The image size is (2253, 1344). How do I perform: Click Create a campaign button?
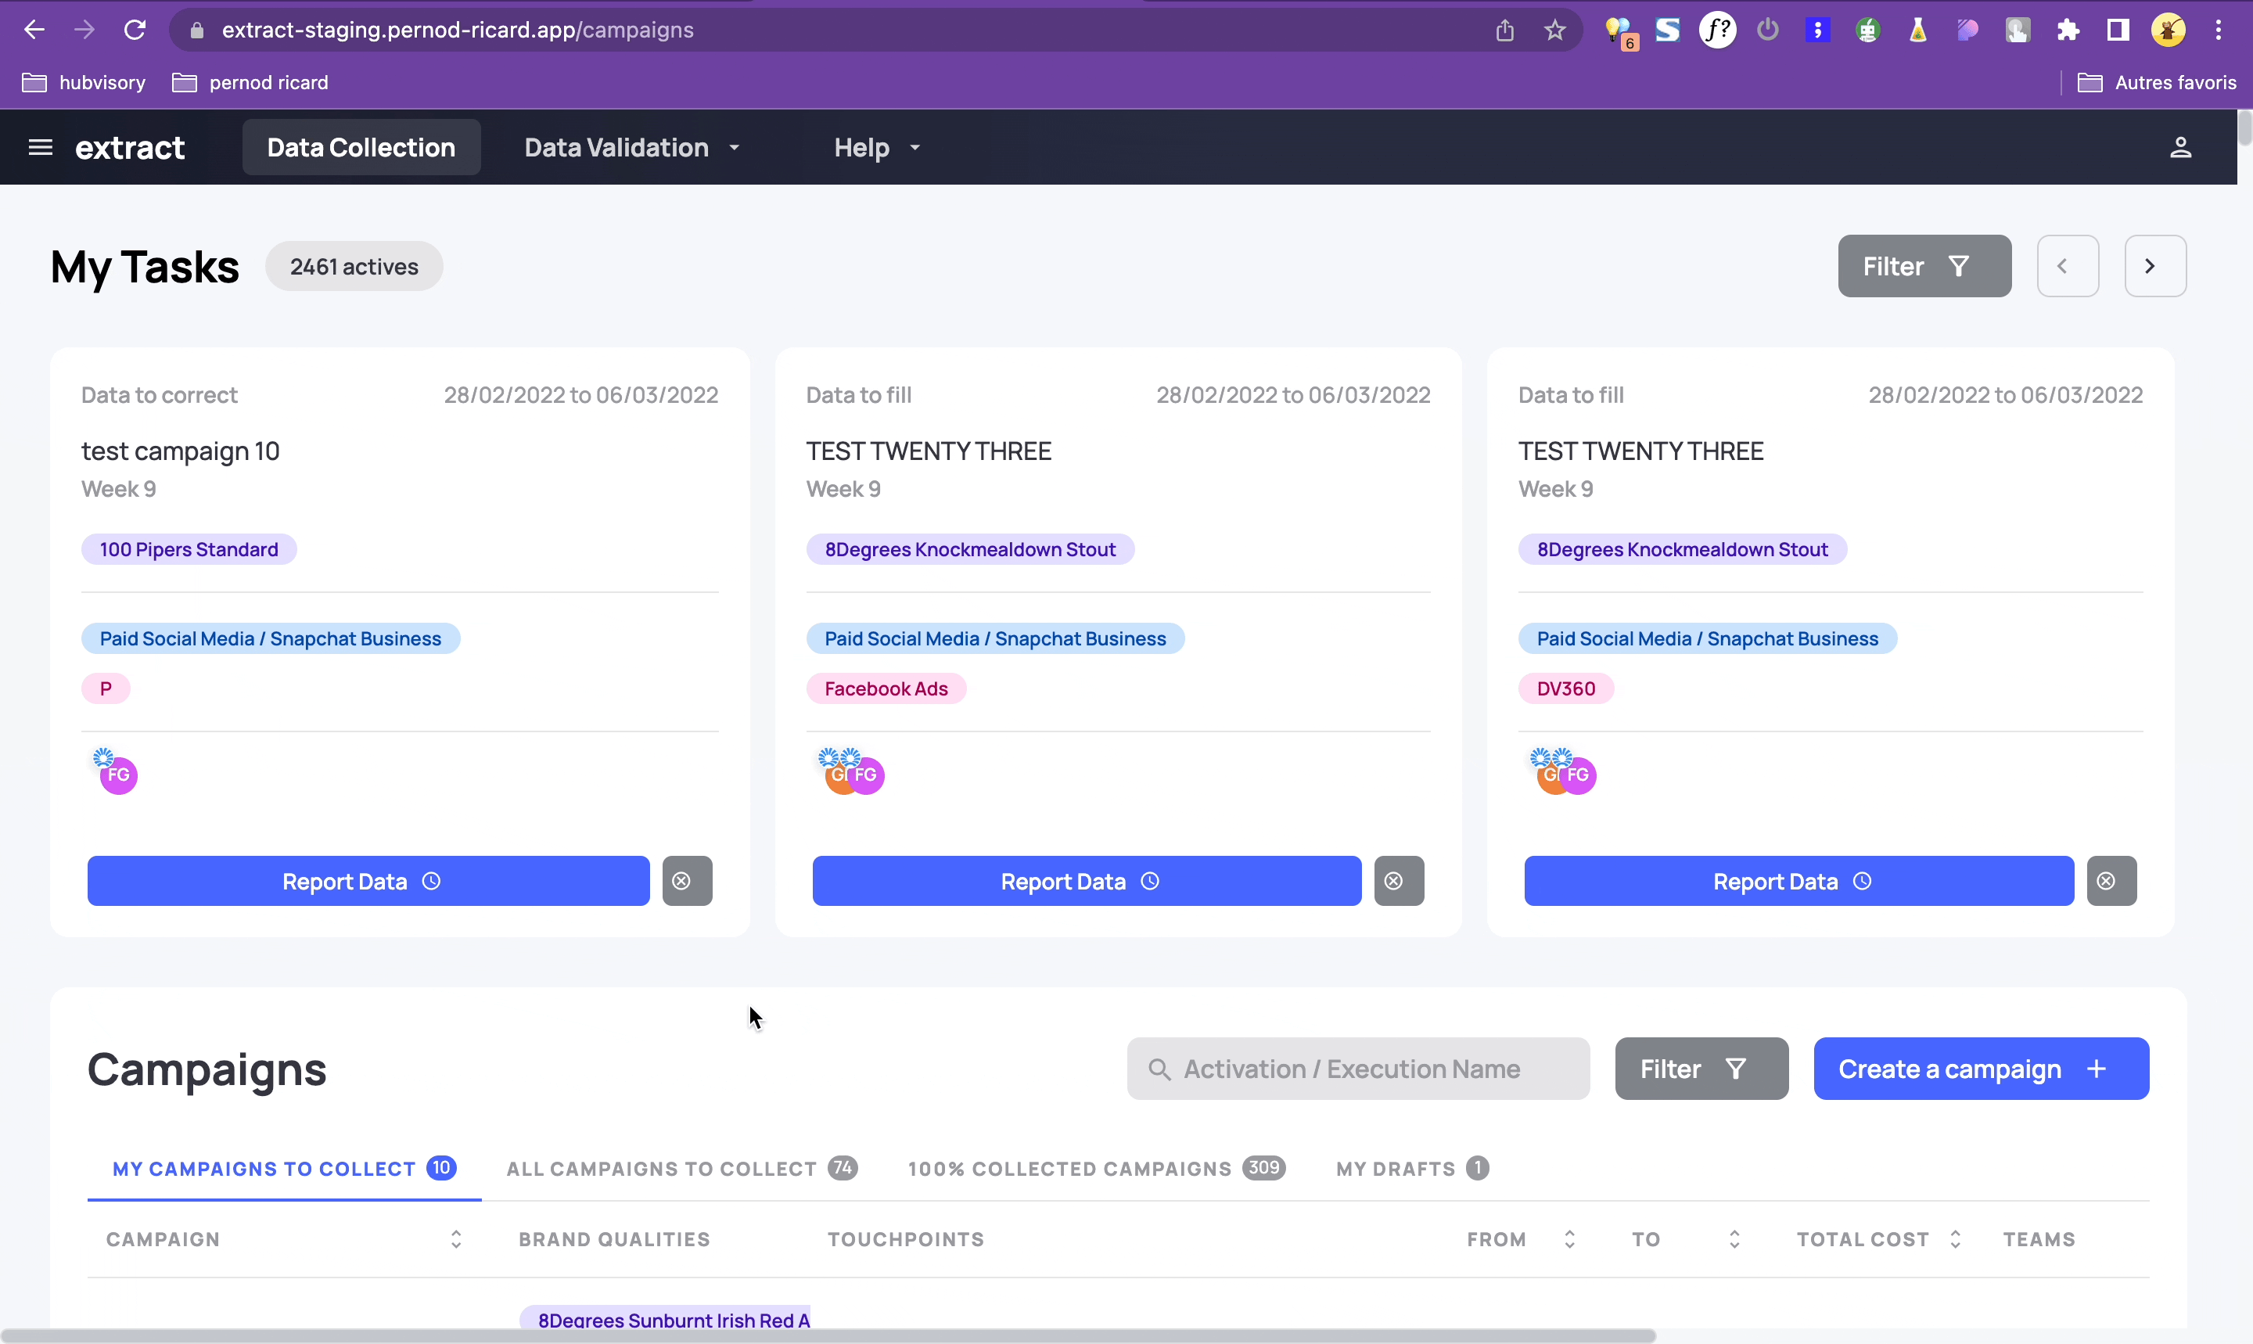(1981, 1069)
